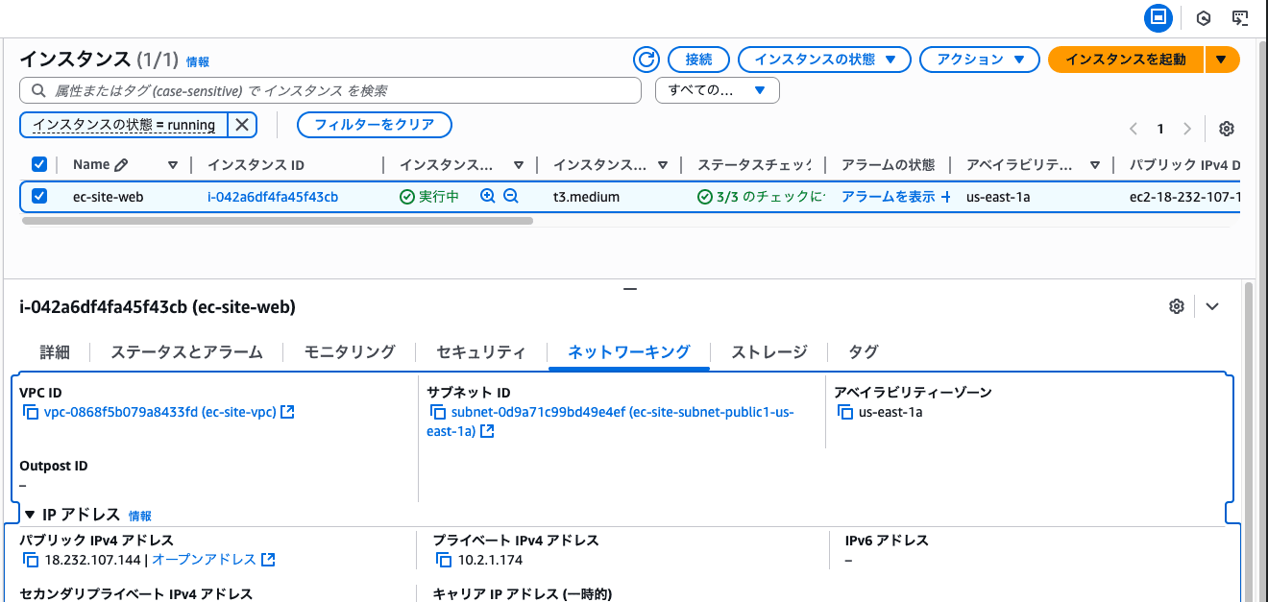Switch to the ストレージ tab

tap(768, 351)
